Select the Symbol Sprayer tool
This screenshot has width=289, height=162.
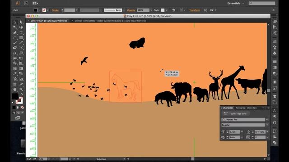[x=15, y=79]
